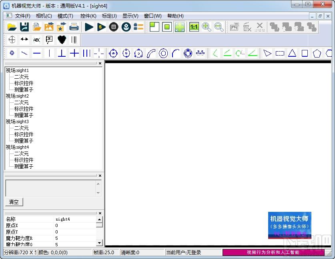Click the 视频行为分析和人工智能 banner

273,252
